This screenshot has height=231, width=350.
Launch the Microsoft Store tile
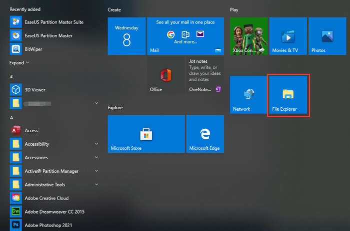tap(145, 133)
